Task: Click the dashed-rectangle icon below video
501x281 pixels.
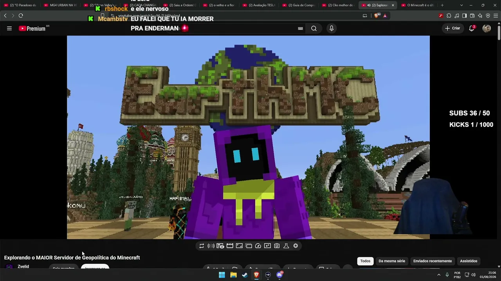Action: tap(249, 246)
